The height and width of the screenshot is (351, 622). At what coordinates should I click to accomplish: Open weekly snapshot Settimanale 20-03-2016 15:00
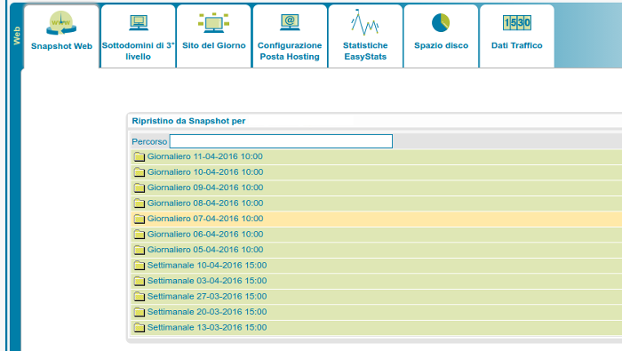point(207,312)
